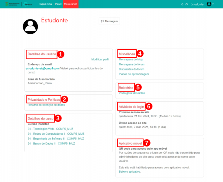
Task: Open course Banco de Dados II
Action: click(x=51, y=143)
